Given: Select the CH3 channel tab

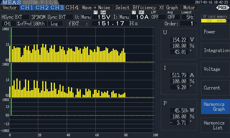Looking at the screenshot, I should [57, 8].
